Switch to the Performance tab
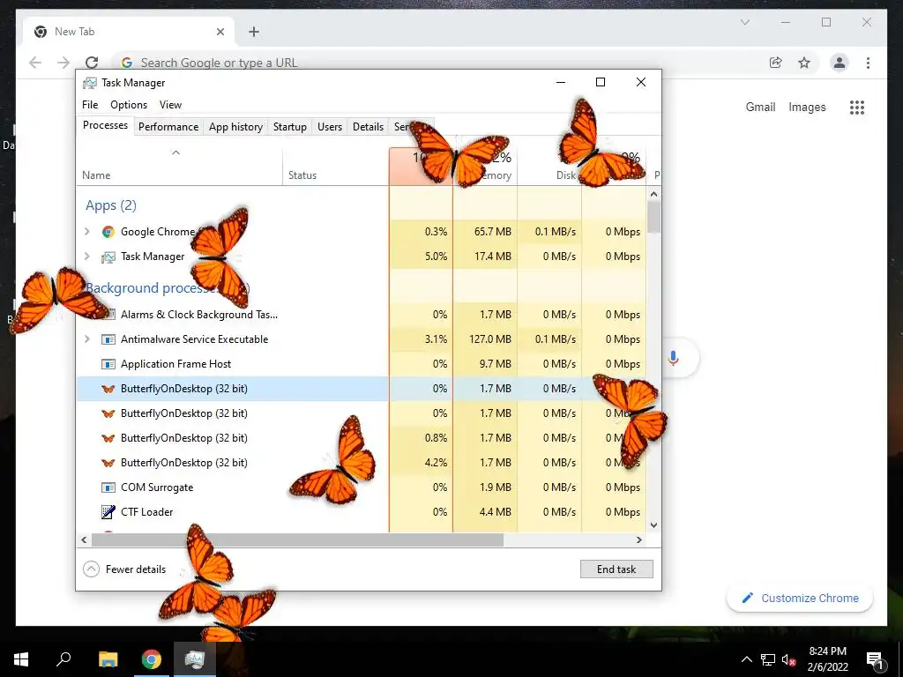The width and height of the screenshot is (903, 677). pyautogui.click(x=168, y=127)
